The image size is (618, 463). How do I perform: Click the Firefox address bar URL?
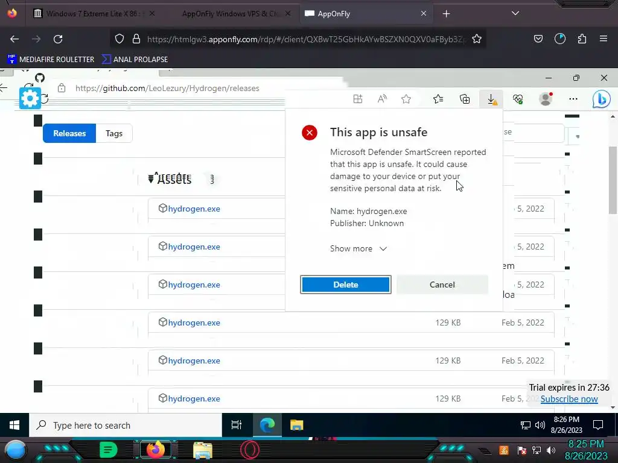305,39
